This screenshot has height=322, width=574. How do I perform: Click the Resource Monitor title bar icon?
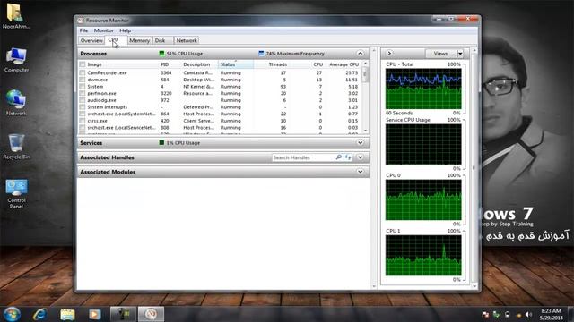(81, 21)
